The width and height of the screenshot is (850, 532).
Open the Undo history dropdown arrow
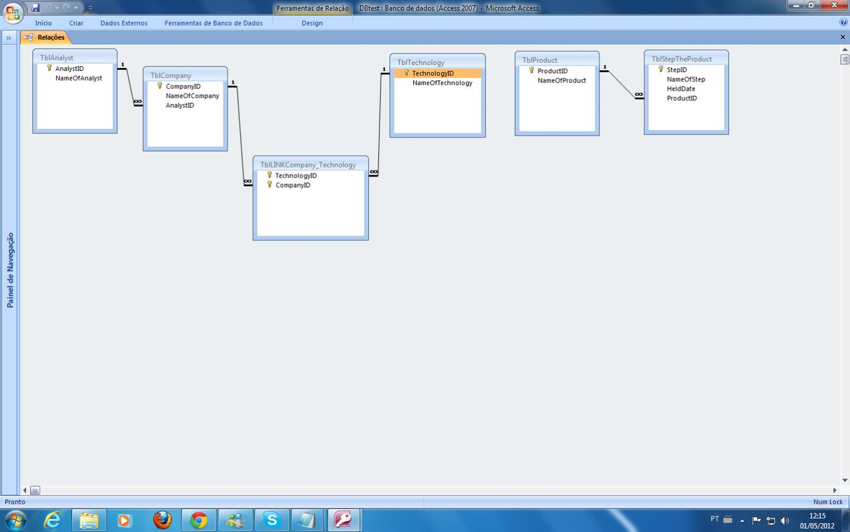point(57,8)
